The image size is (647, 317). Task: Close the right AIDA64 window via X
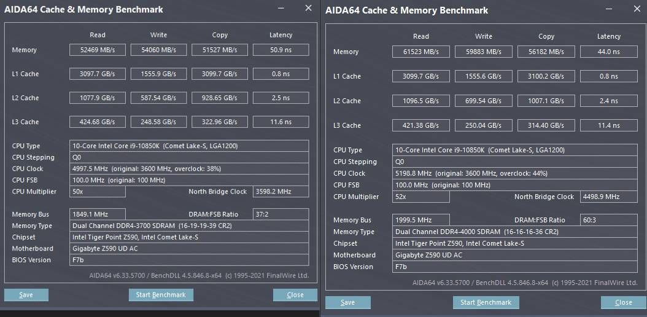637,8
